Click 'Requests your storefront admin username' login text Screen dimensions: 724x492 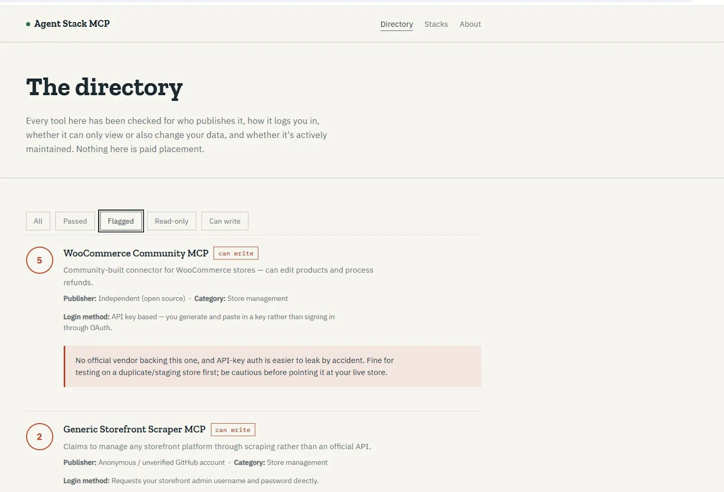click(x=191, y=481)
